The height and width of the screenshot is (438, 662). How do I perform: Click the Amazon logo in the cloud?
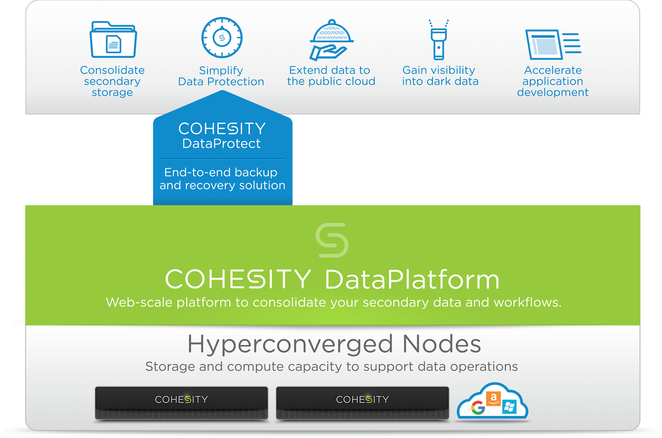(x=494, y=399)
